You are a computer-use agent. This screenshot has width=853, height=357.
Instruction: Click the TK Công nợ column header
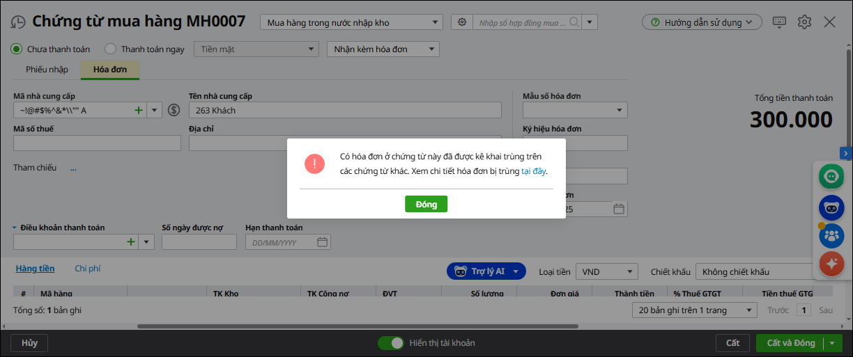(x=328, y=294)
